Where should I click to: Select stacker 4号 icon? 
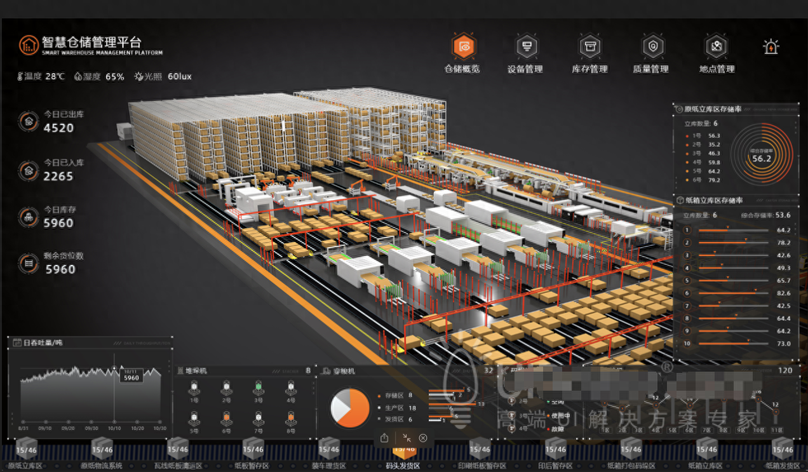291,388
